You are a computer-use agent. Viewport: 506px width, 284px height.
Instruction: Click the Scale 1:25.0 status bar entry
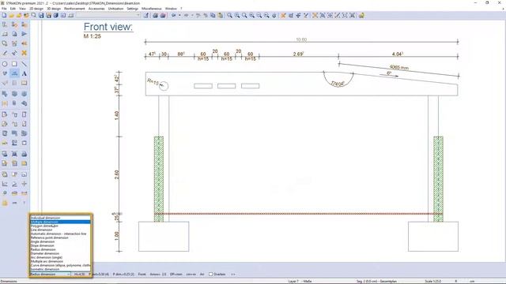point(433,281)
